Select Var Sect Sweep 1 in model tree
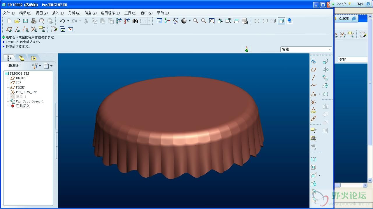Screen dimensions: 373x209 (29, 101)
